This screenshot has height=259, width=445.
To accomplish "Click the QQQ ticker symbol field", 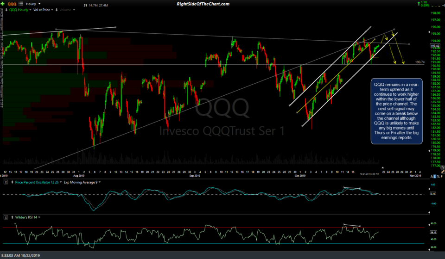I will click(12, 4).
